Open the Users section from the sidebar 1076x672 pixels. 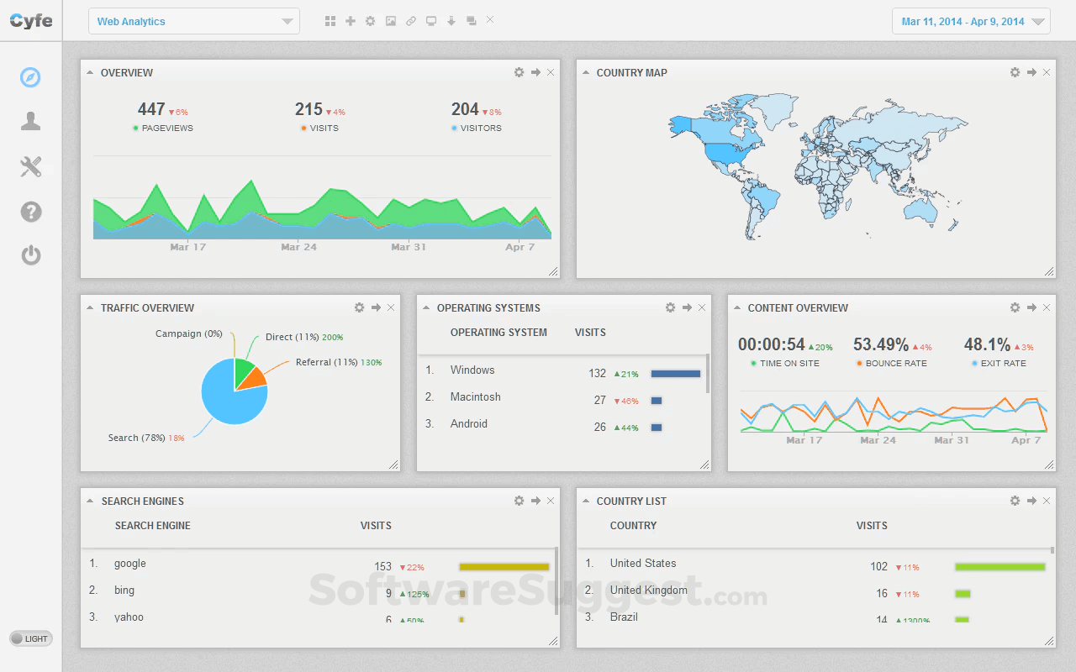click(31, 121)
